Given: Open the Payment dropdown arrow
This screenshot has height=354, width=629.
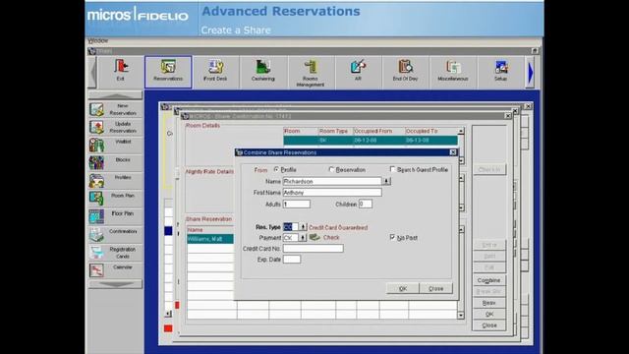Looking at the screenshot, I should tap(303, 238).
